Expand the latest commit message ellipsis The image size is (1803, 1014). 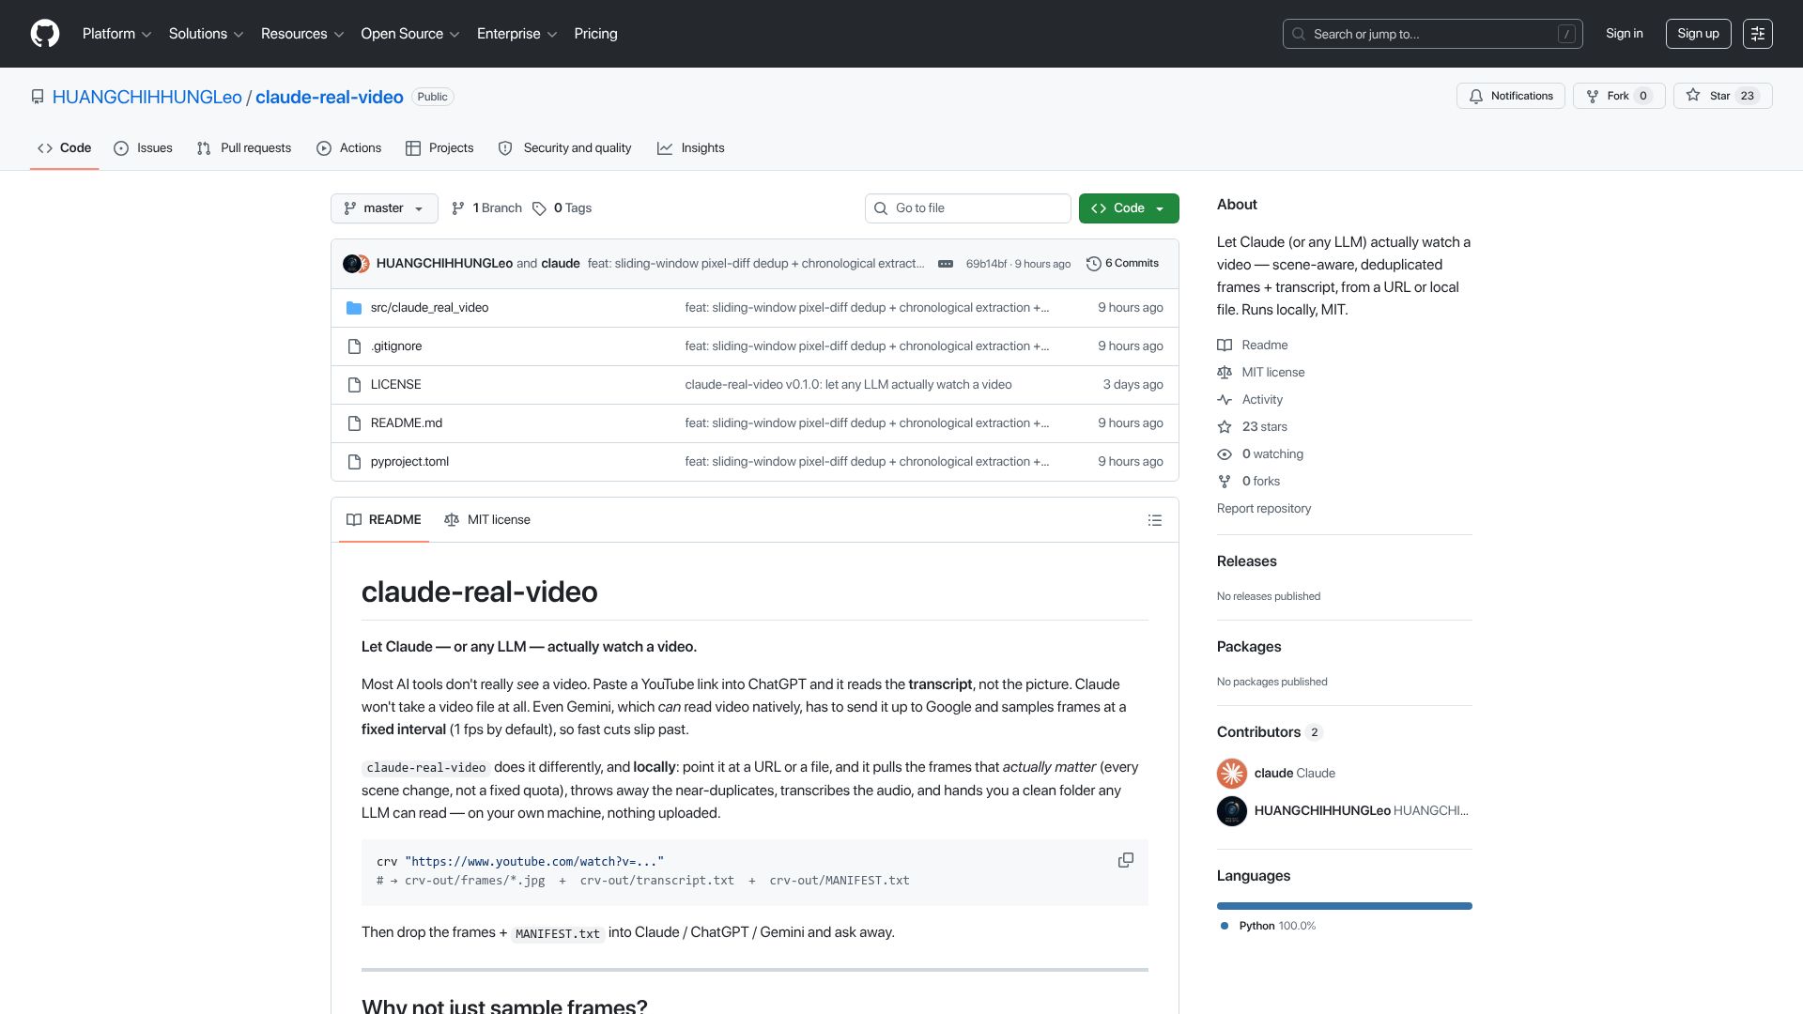coord(946,264)
